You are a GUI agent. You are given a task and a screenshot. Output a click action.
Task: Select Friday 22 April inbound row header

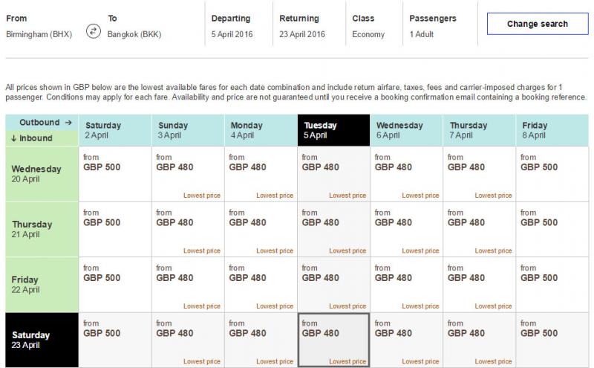pos(42,285)
